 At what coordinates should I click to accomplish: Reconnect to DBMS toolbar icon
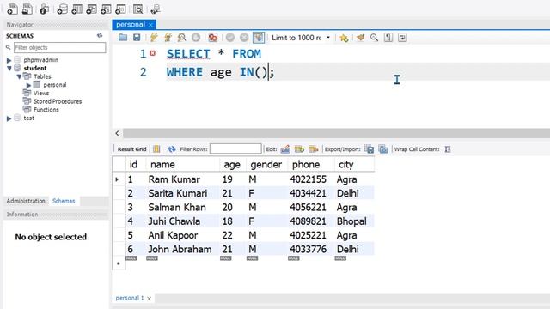click(155, 9)
